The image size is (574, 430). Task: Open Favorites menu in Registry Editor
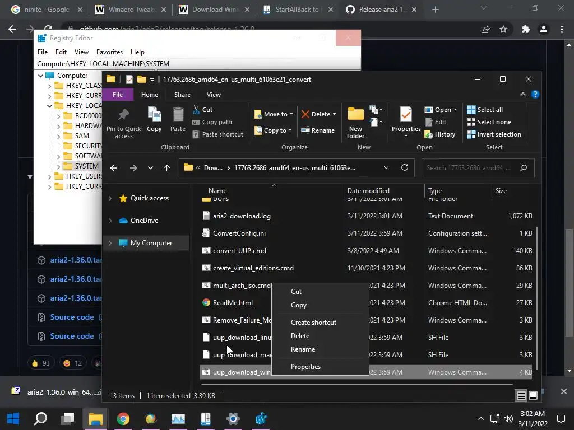point(109,52)
